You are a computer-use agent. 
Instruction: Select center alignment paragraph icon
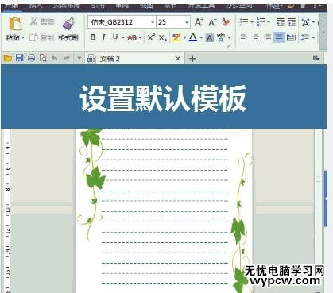pos(255,37)
